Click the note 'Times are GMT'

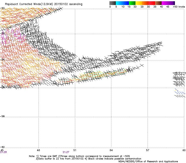tap(48, 156)
